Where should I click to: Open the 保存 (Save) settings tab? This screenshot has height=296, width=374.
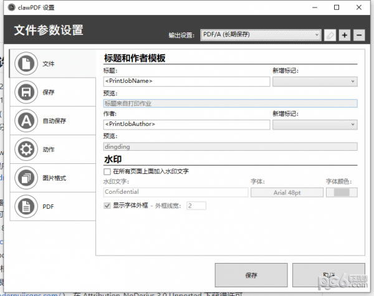click(x=52, y=92)
